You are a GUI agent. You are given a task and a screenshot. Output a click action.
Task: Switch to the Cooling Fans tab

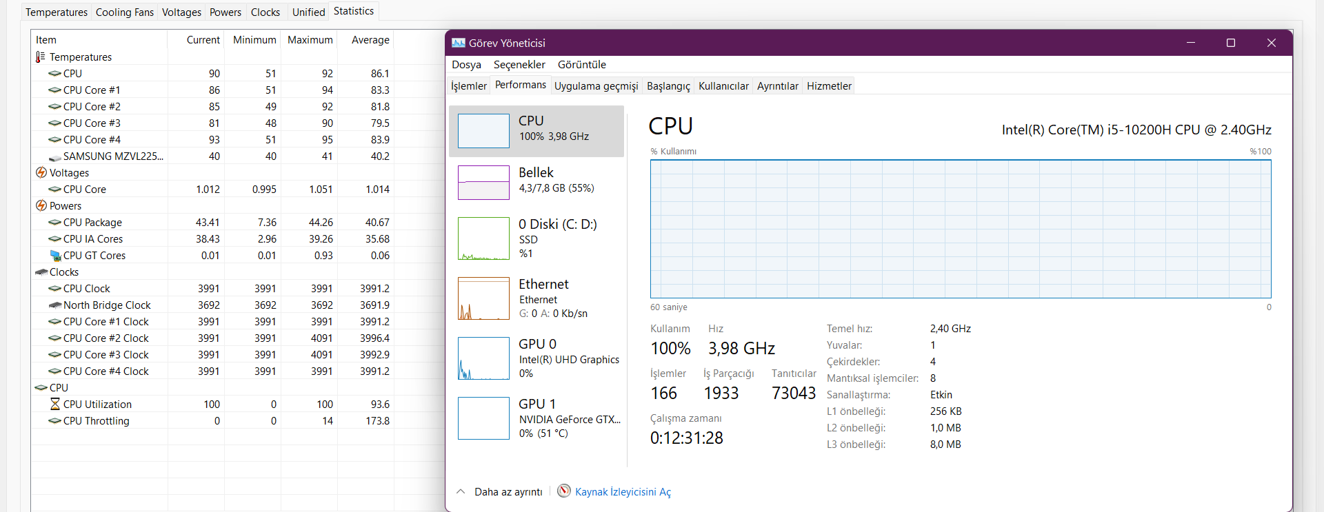125,12
